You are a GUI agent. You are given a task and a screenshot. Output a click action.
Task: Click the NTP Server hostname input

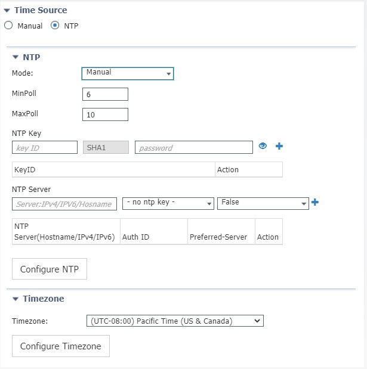(x=64, y=204)
